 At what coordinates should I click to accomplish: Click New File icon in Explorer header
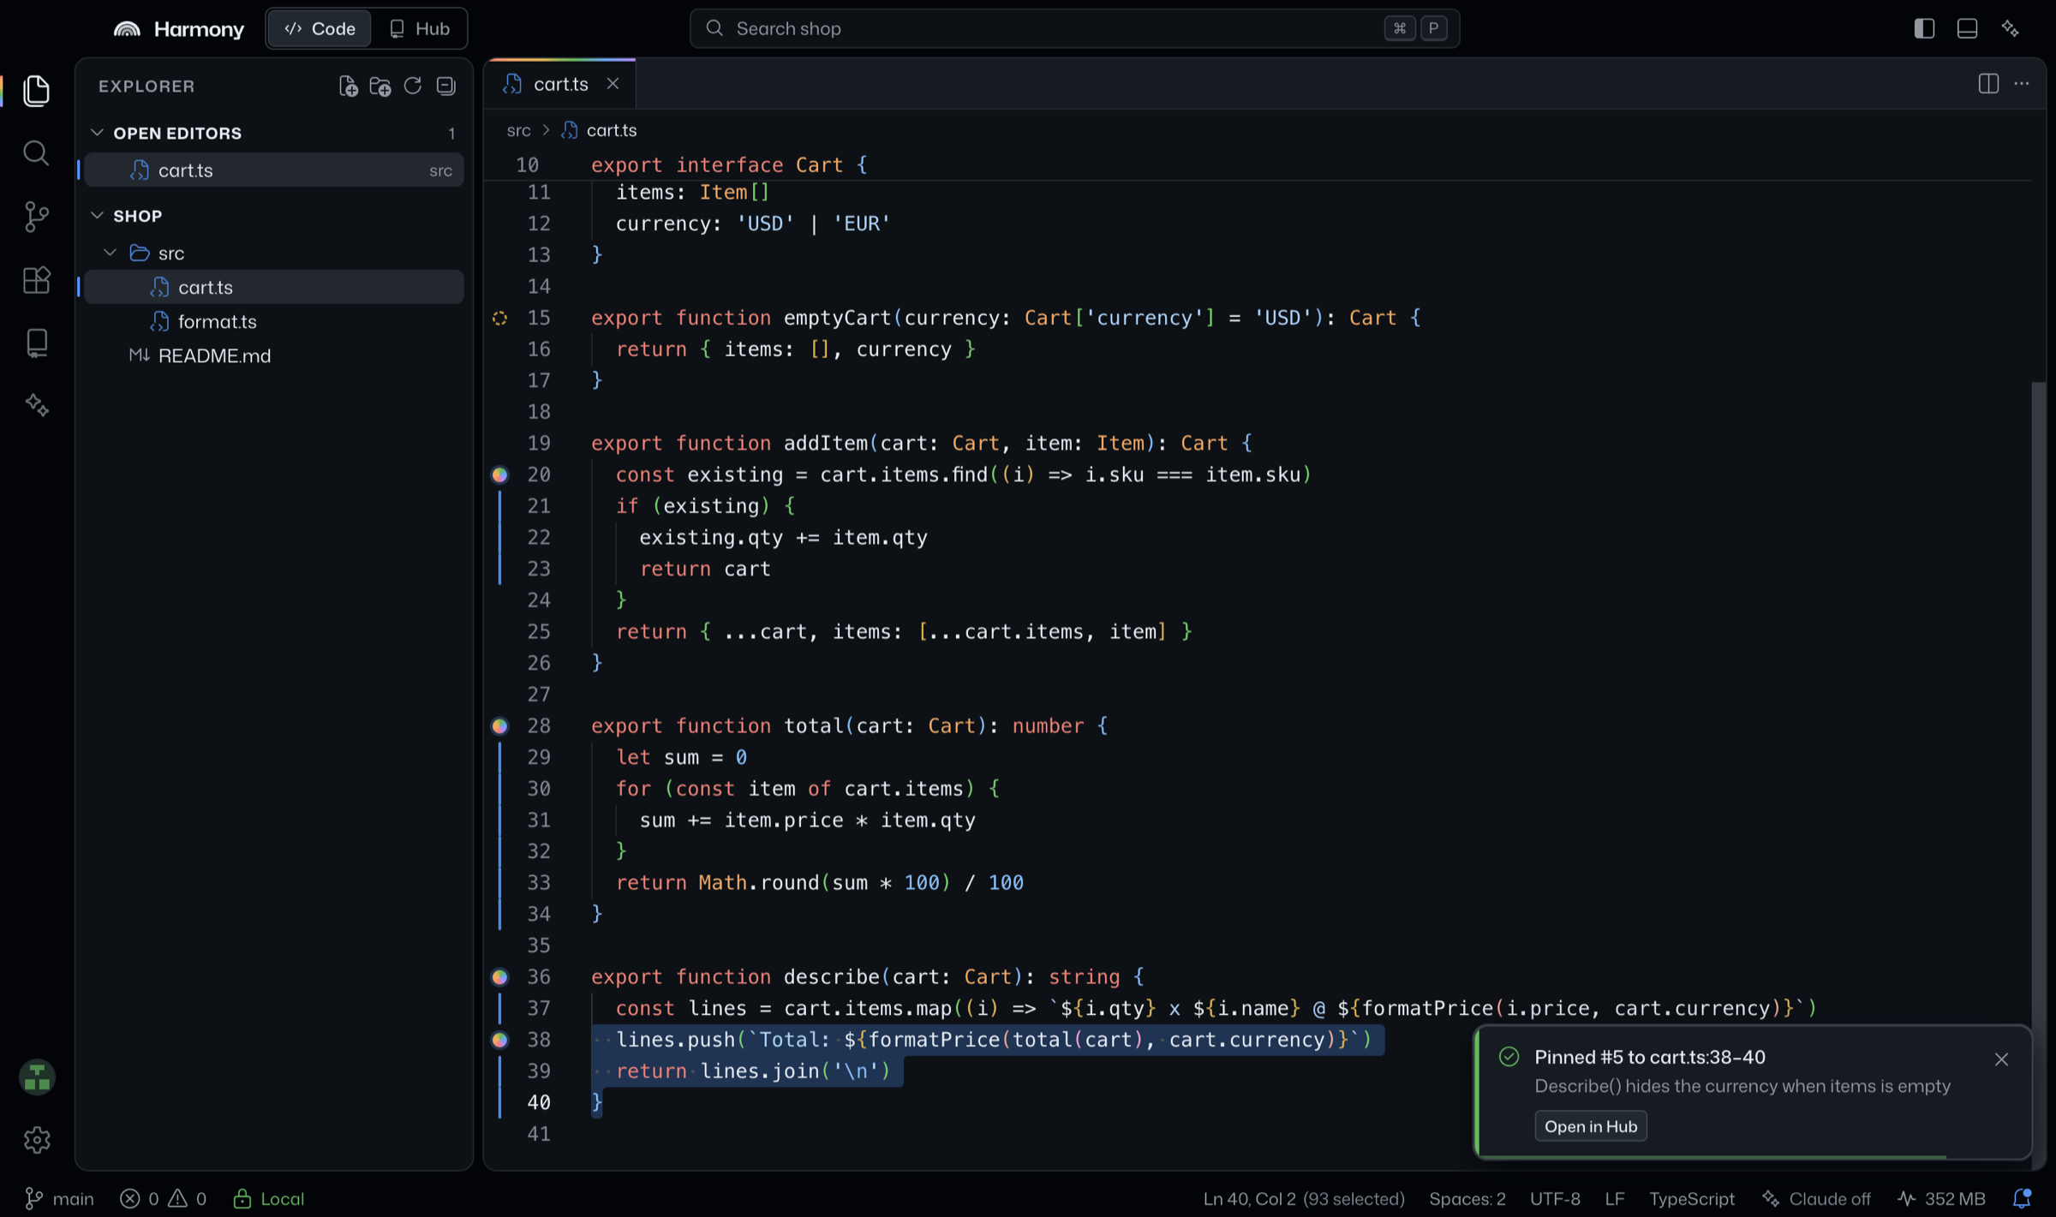click(348, 86)
